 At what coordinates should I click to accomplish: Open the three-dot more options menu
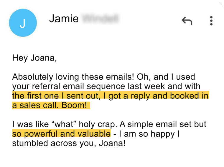(211, 21)
